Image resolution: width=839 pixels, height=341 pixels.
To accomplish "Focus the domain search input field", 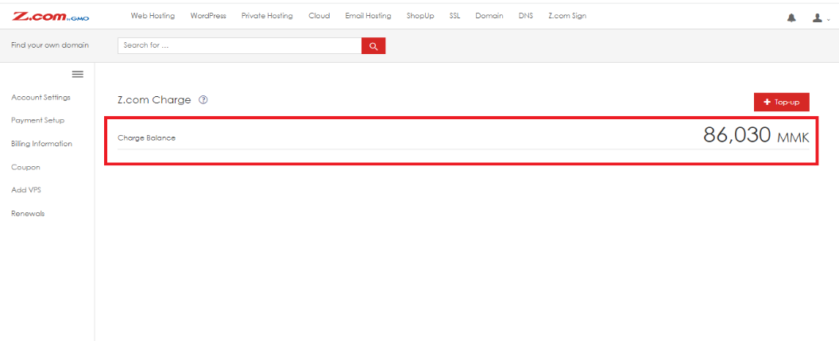I will [240, 46].
